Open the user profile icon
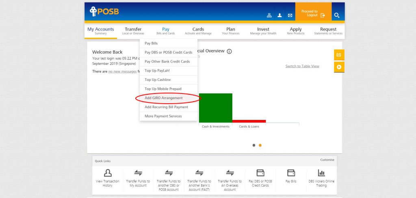 [279, 15]
